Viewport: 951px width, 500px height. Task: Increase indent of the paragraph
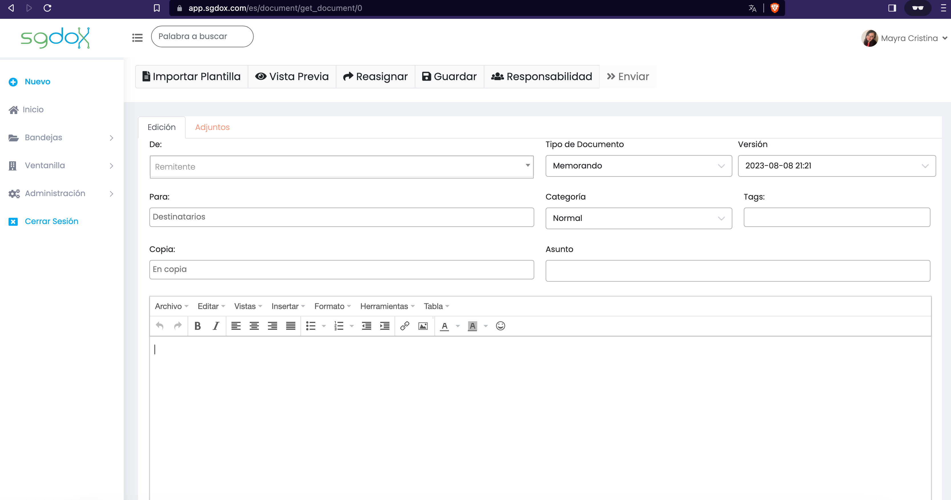[385, 326]
